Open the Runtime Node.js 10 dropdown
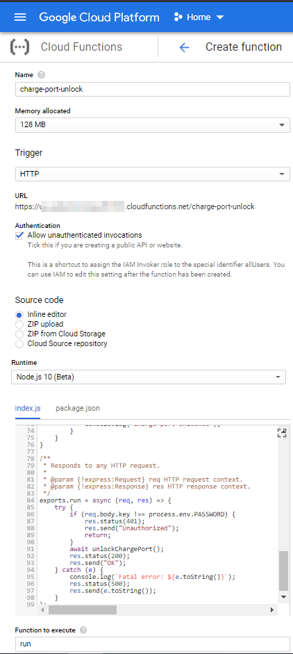 (149, 377)
